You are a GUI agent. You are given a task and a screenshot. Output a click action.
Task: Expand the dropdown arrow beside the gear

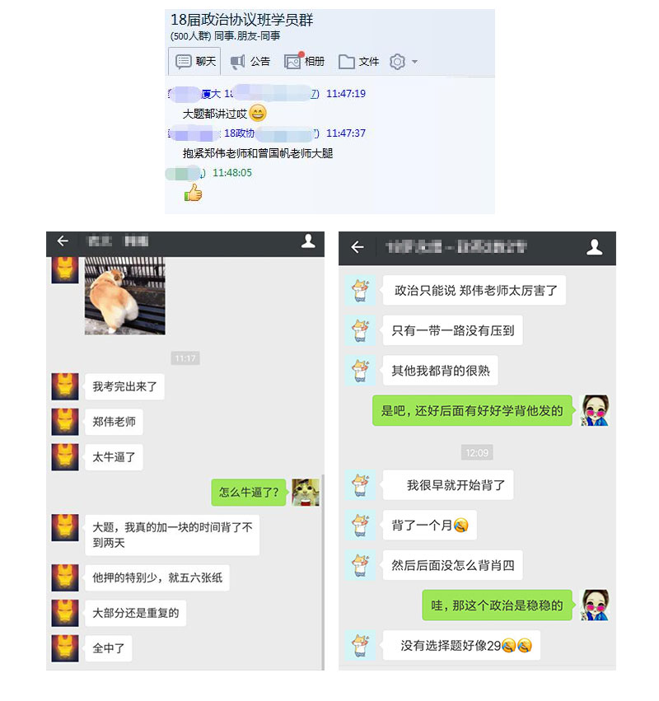[x=415, y=62]
